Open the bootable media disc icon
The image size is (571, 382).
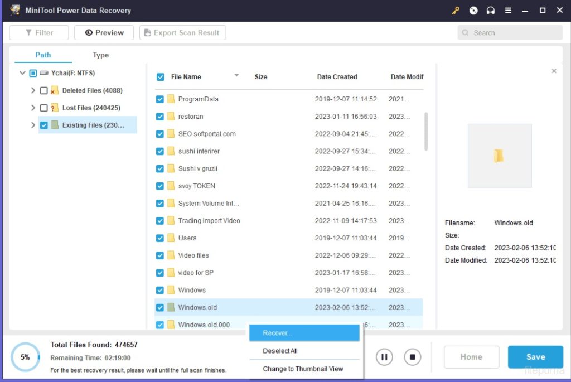473,11
